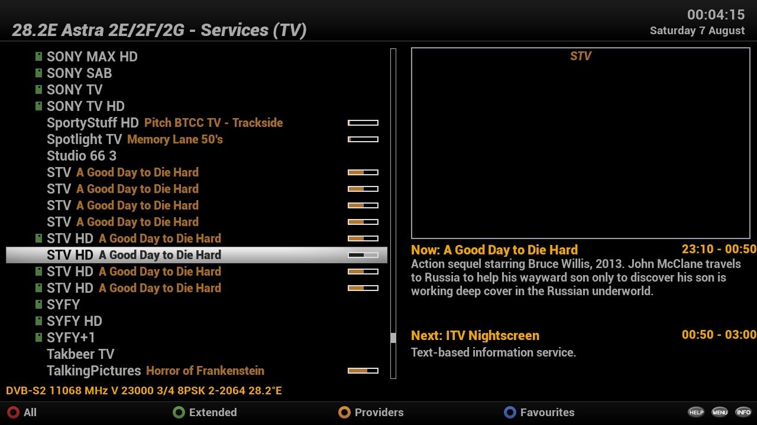Click the STV preview video window
Viewport: 757px width, 425px height.
point(581,143)
